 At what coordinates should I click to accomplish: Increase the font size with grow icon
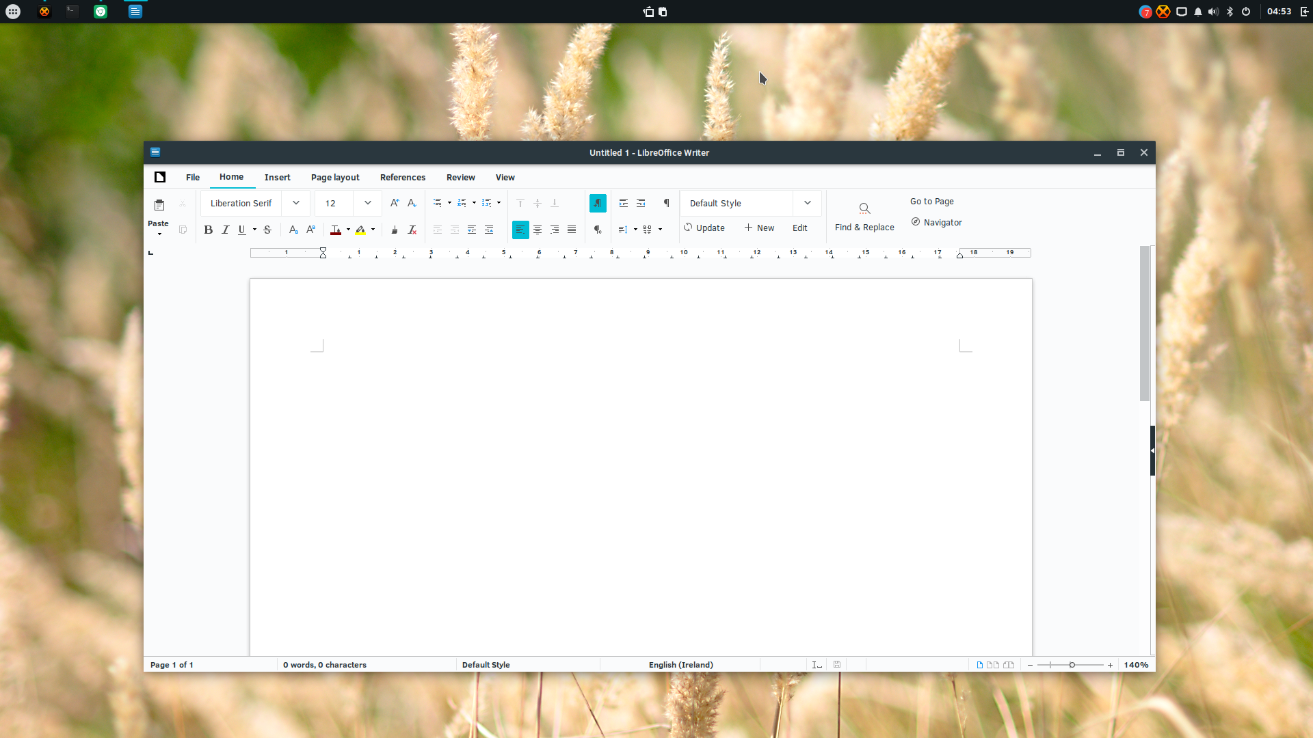point(395,203)
